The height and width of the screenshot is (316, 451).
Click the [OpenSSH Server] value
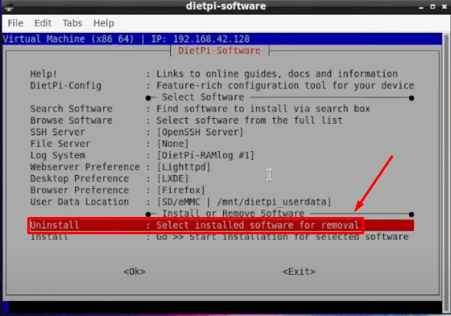pos(200,132)
